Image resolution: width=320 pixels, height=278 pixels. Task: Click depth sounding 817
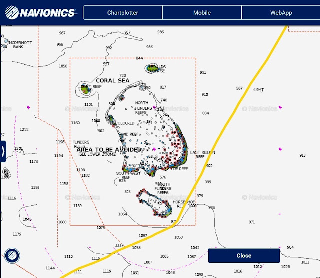point(163,87)
